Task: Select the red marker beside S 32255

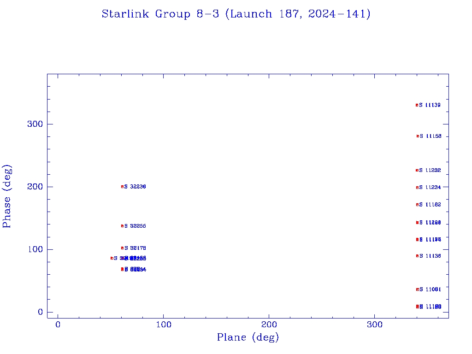Action: [x=122, y=226]
